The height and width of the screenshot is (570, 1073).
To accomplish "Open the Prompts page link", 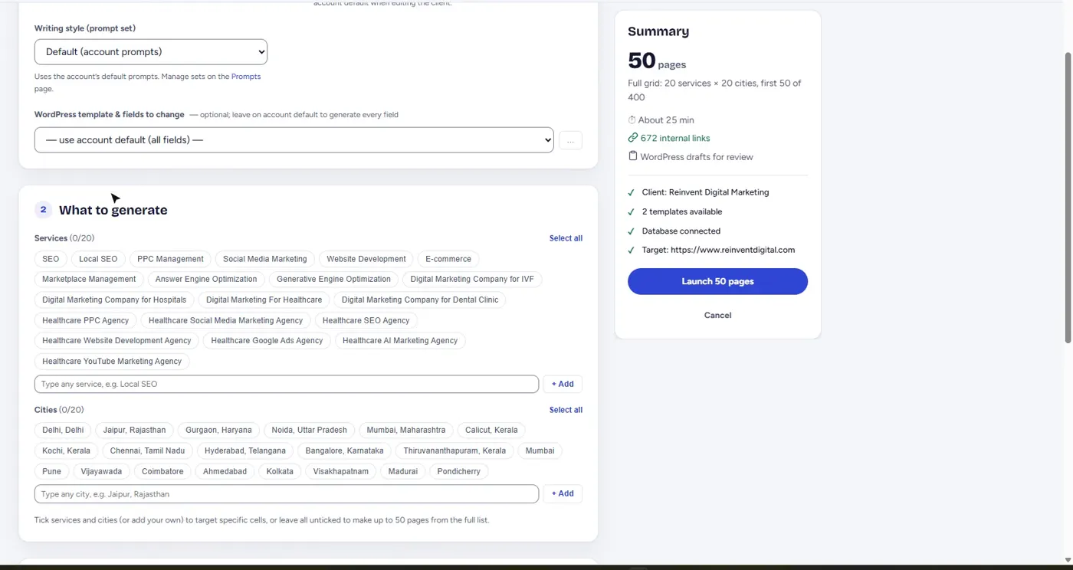I will click(x=246, y=77).
